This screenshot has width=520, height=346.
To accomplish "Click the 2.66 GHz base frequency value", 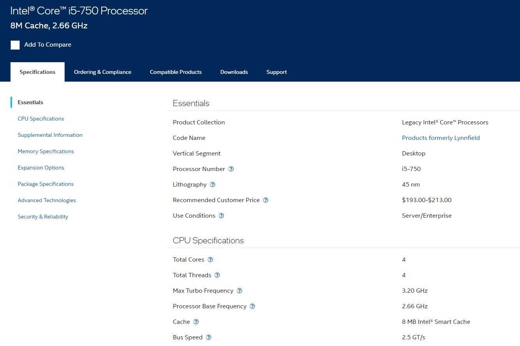I will point(415,306).
